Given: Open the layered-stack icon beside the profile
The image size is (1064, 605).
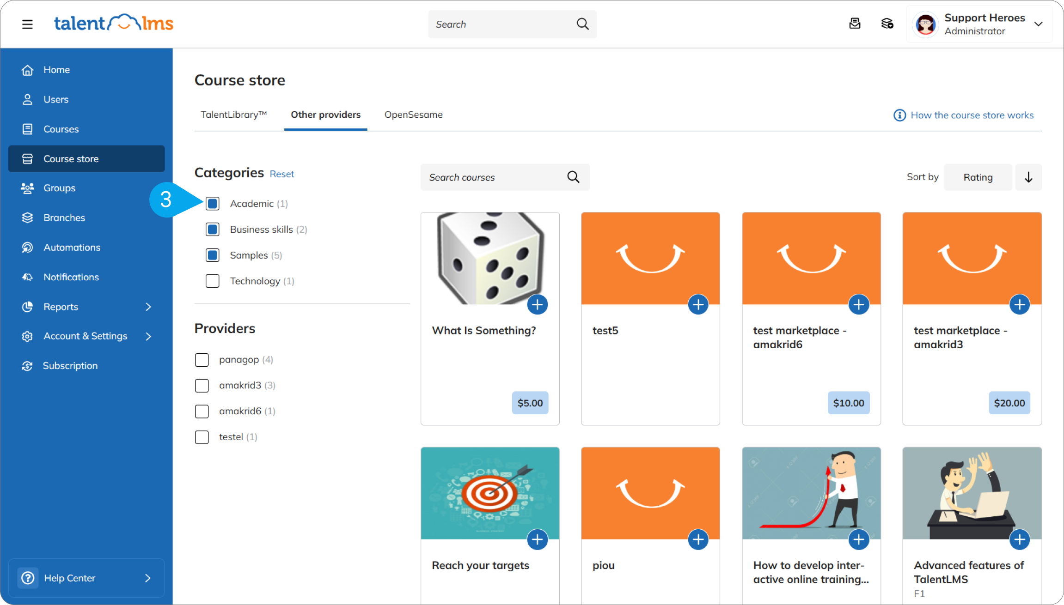Looking at the screenshot, I should tap(887, 24).
